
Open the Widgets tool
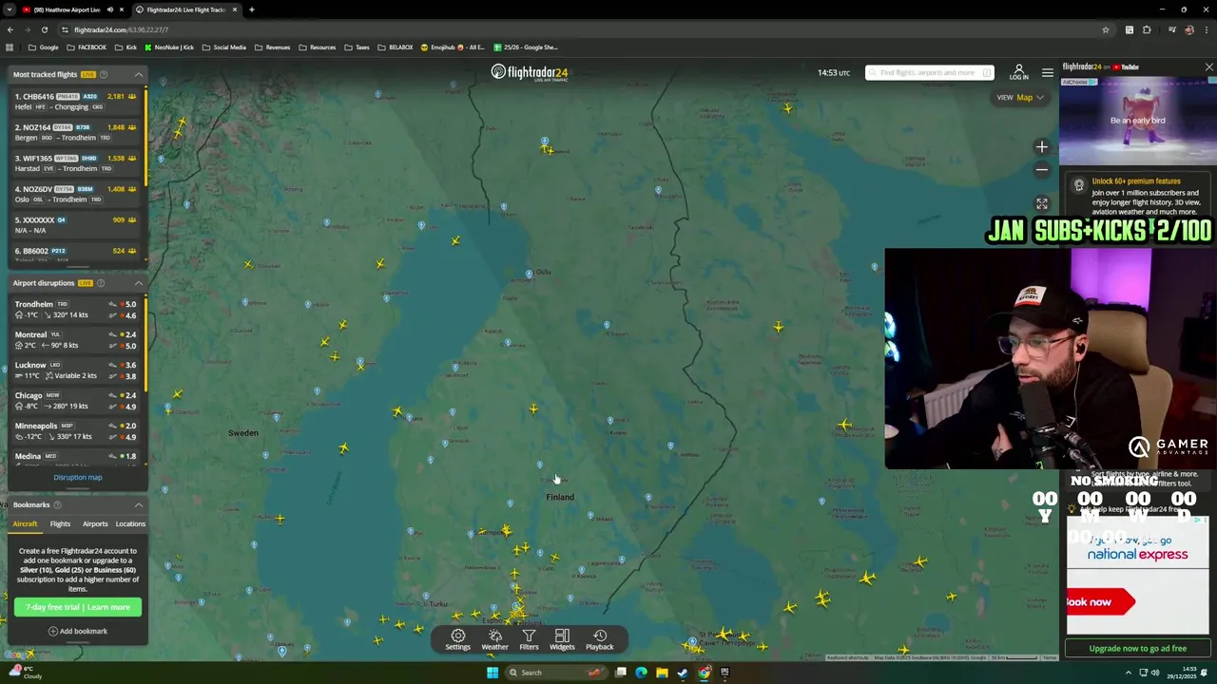tap(562, 639)
